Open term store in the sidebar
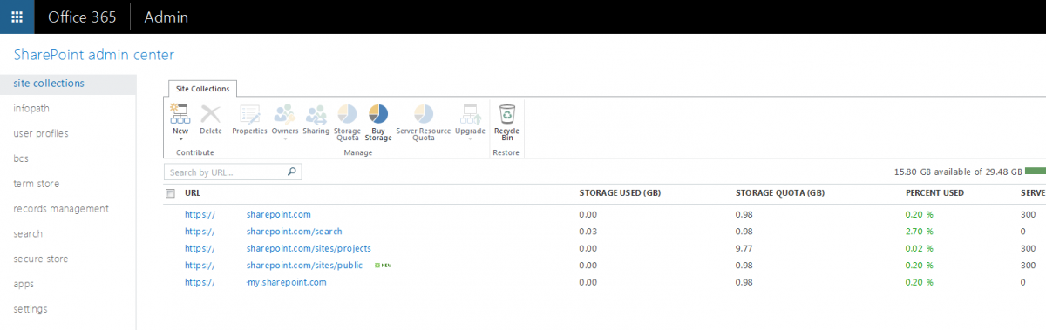 click(36, 184)
